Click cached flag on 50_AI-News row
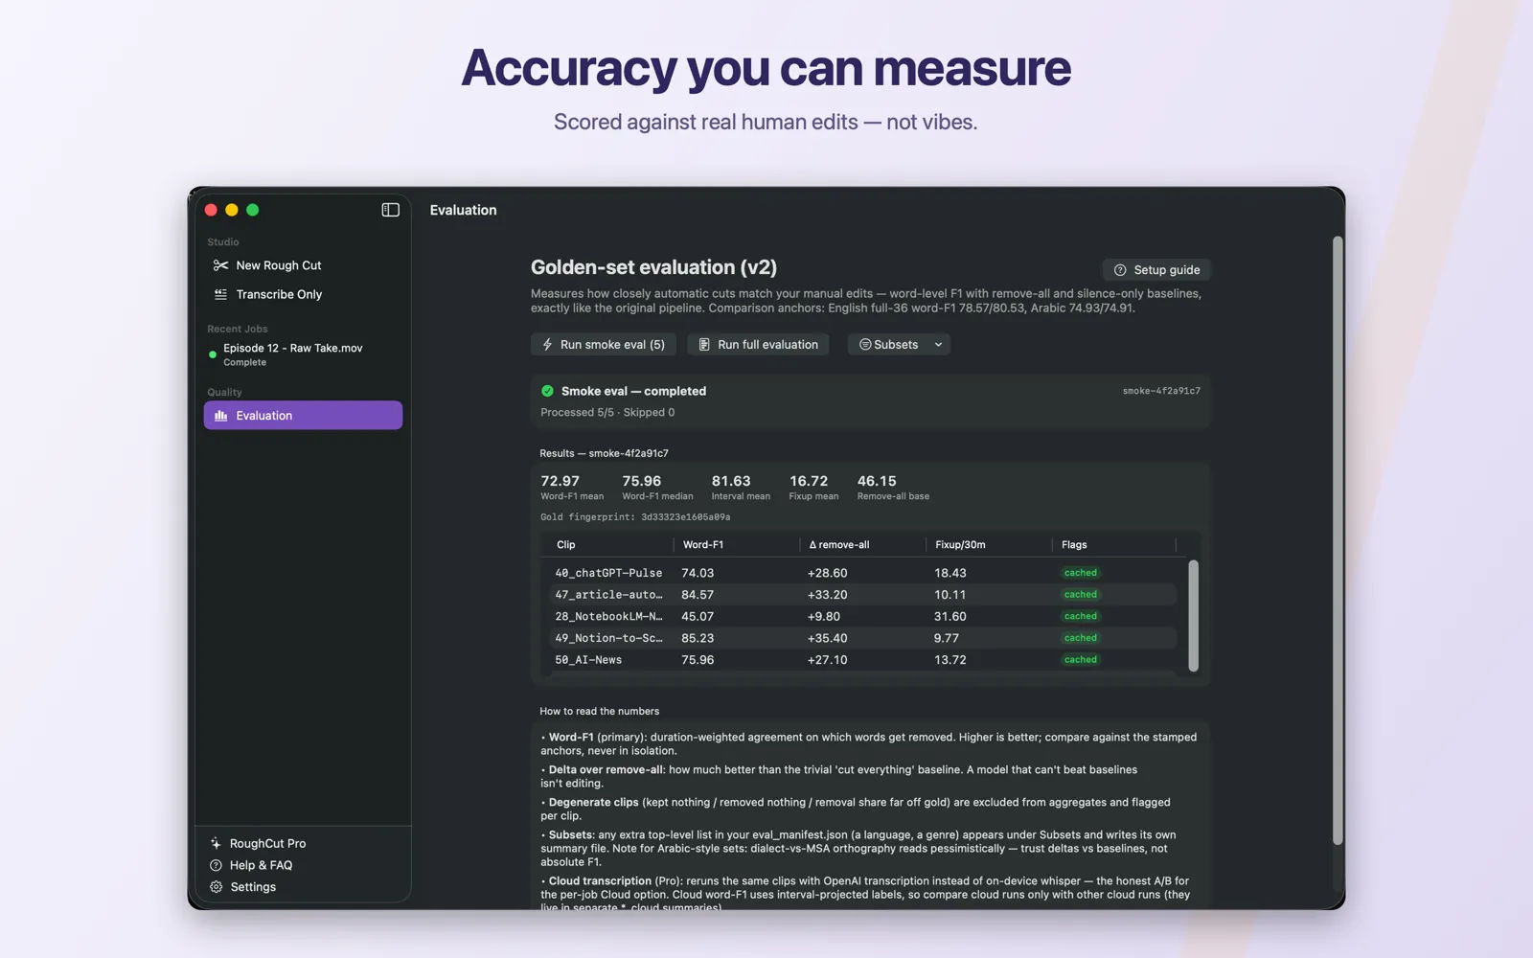 [1081, 660]
